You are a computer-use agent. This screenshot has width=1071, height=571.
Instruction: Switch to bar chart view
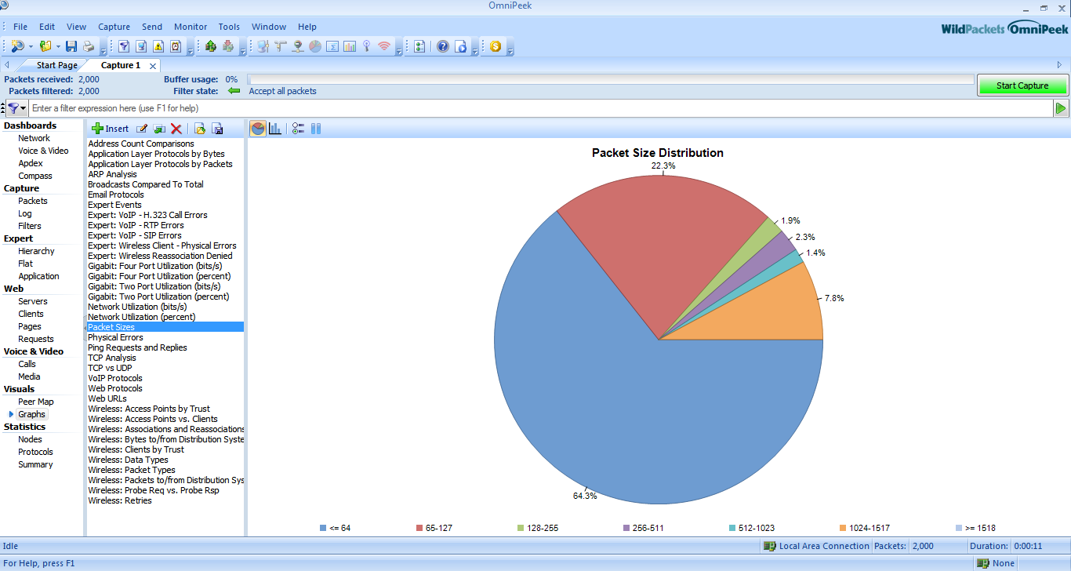[275, 129]
